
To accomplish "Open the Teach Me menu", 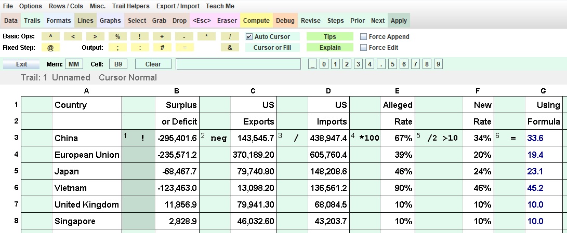I will tap(220, 6).
